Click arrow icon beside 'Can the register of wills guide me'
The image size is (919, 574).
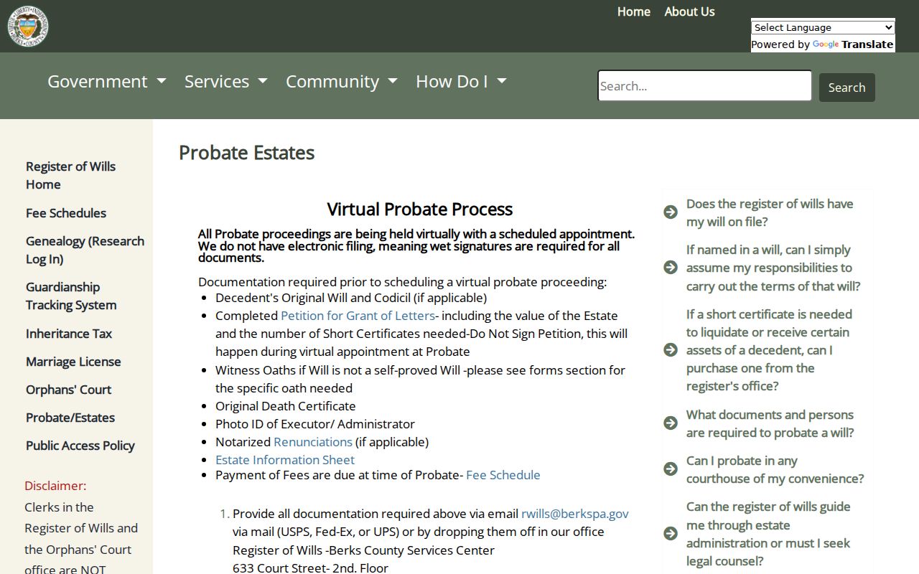671,533
